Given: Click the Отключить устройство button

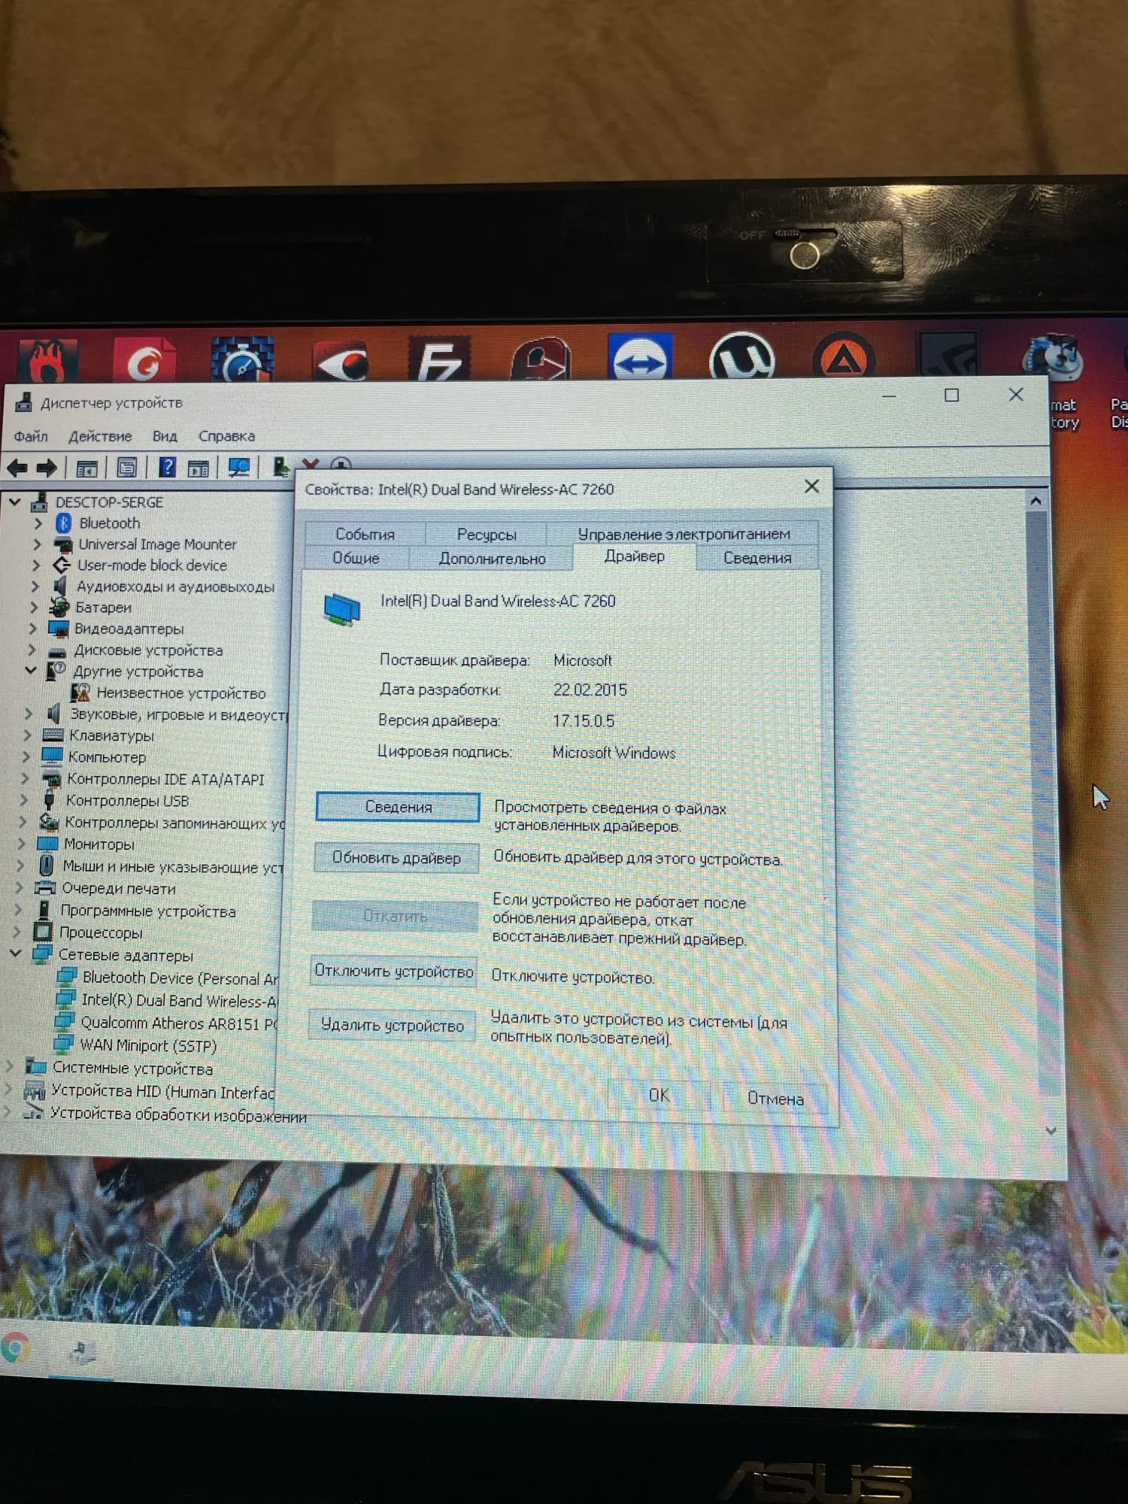Looking at the screenshot, I should click(394, 971).
